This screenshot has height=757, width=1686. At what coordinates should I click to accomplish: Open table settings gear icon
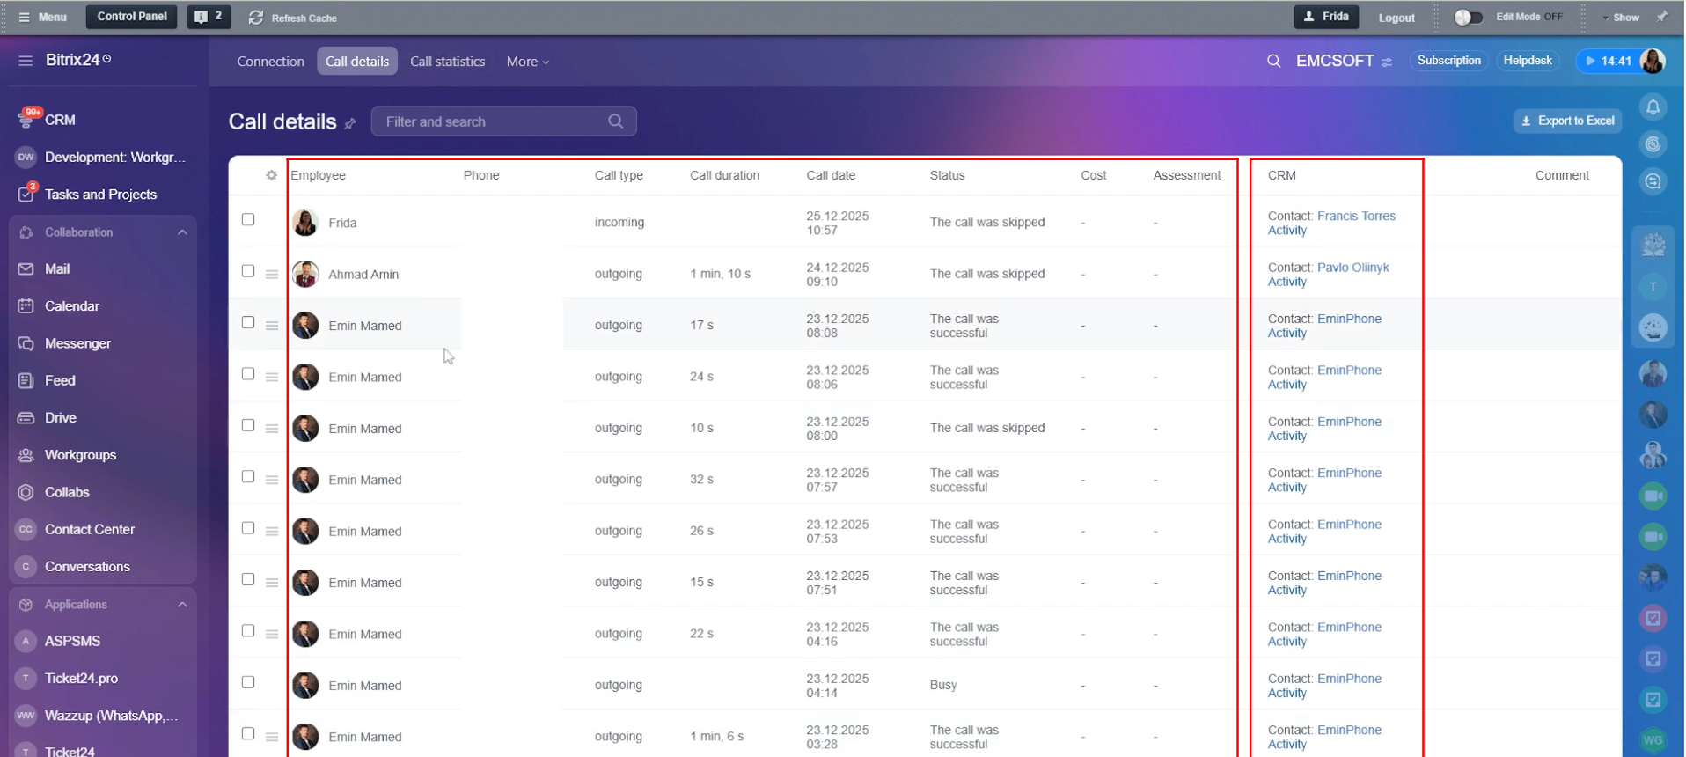271,175
